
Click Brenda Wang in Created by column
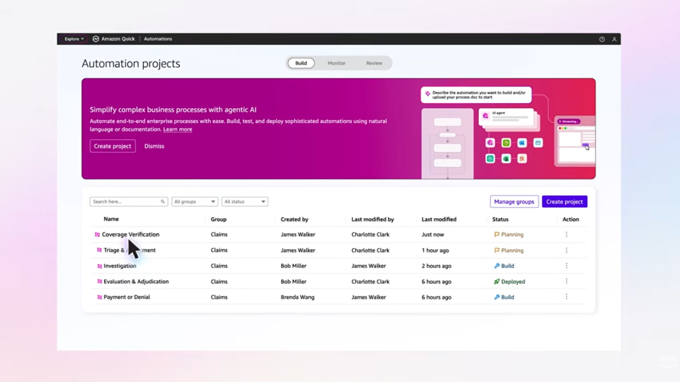297,297
